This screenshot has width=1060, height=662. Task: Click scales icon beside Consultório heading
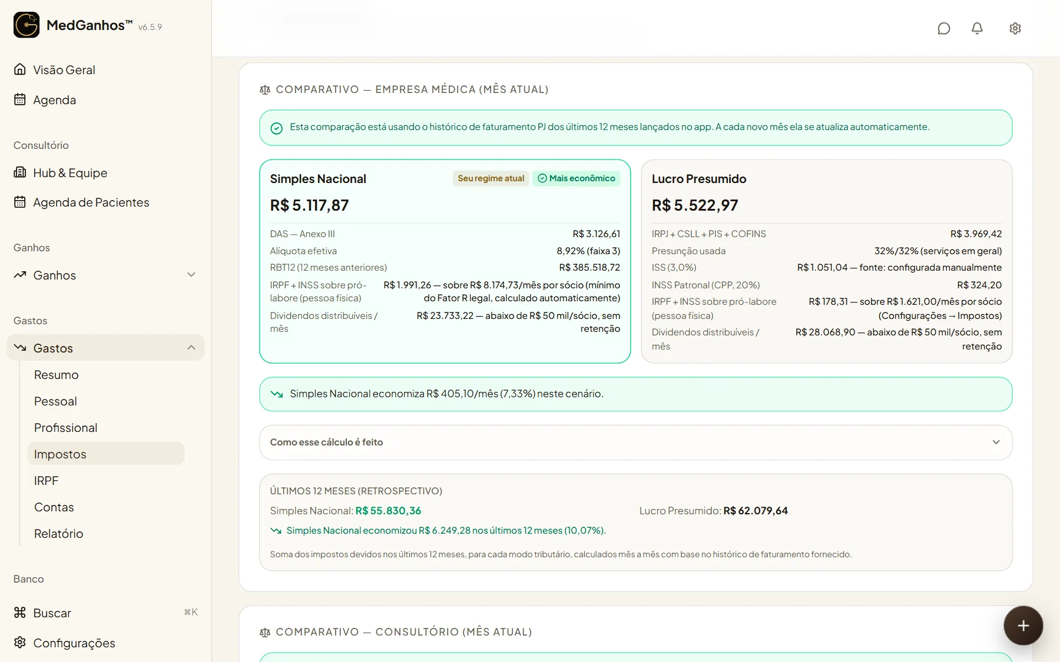tap(265, 632)
